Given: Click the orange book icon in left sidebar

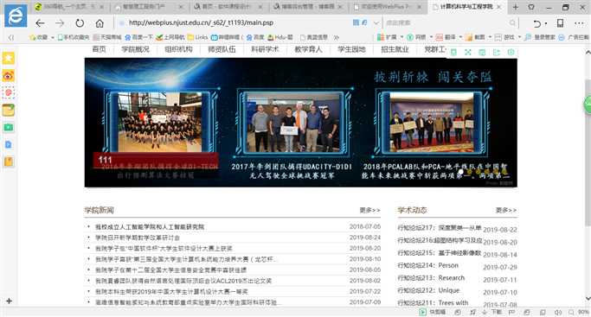Looking at the screenshot, I should tap(9, 162).
